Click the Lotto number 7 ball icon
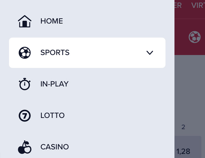The width and height of the screenshot is (205, 158). click(25, 116)
